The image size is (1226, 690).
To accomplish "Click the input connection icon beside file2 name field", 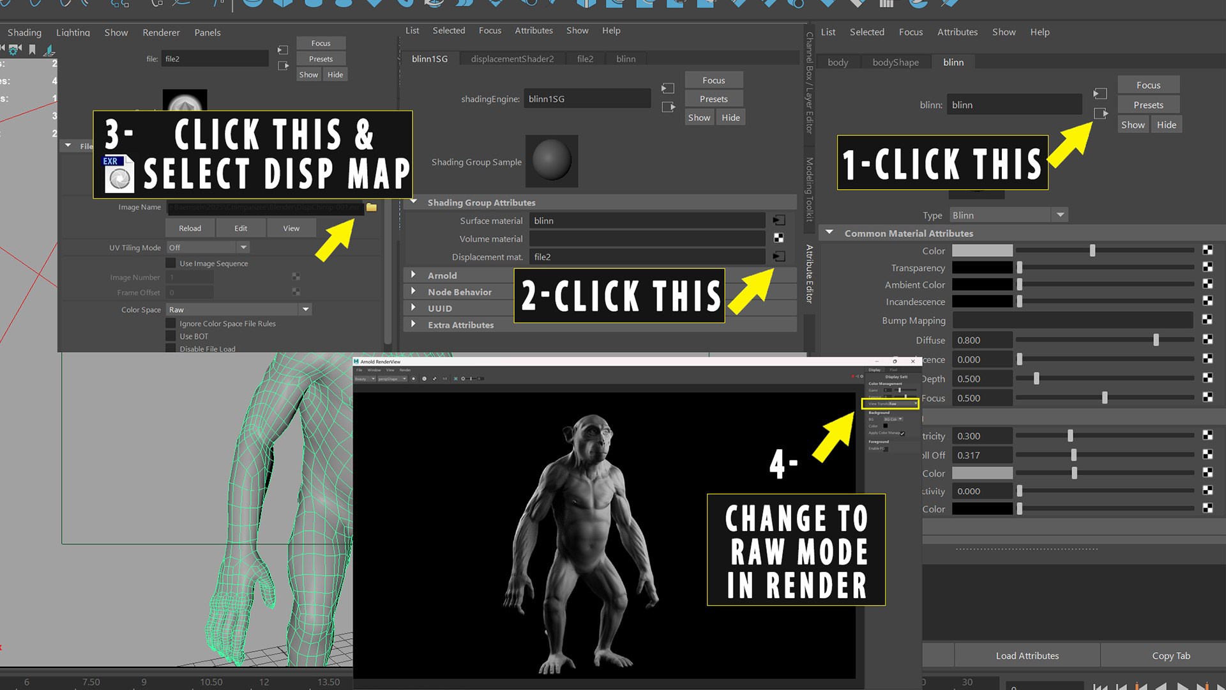I will (283, 50).
